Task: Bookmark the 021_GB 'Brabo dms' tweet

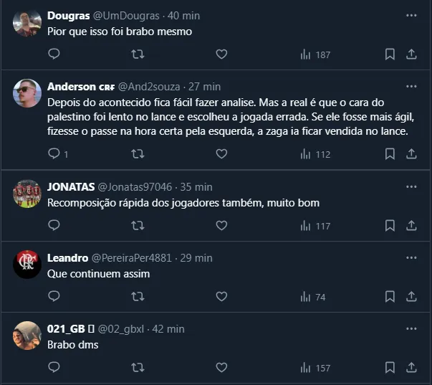Action: point(390,367)
